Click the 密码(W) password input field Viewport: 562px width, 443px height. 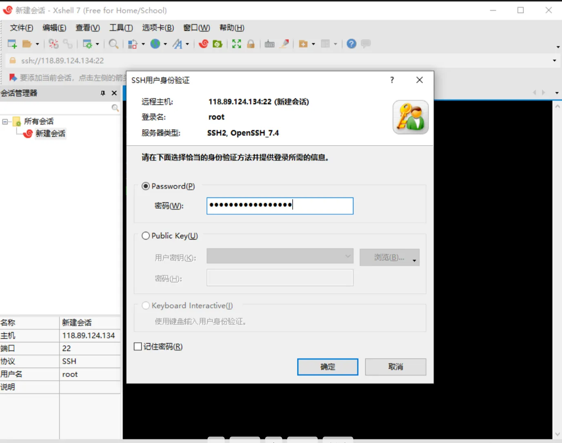pyautogui.click(x=280, y=206)
